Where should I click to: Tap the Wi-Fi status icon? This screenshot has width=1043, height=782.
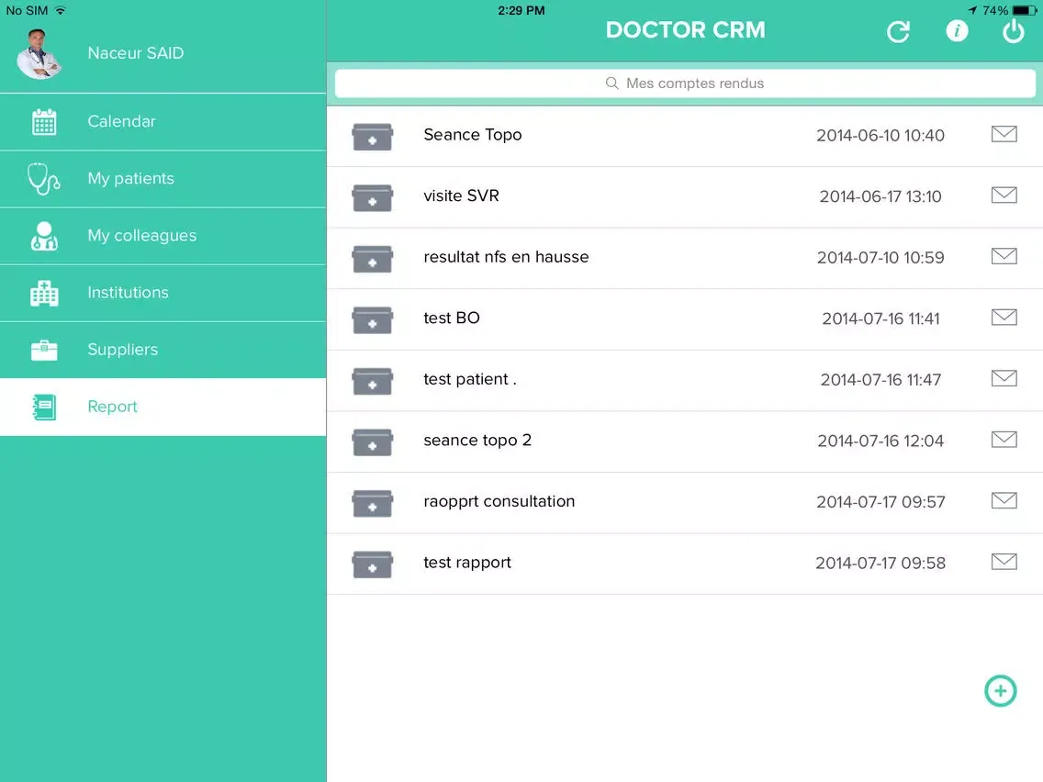pyautogui.click(x=61, y=11)
